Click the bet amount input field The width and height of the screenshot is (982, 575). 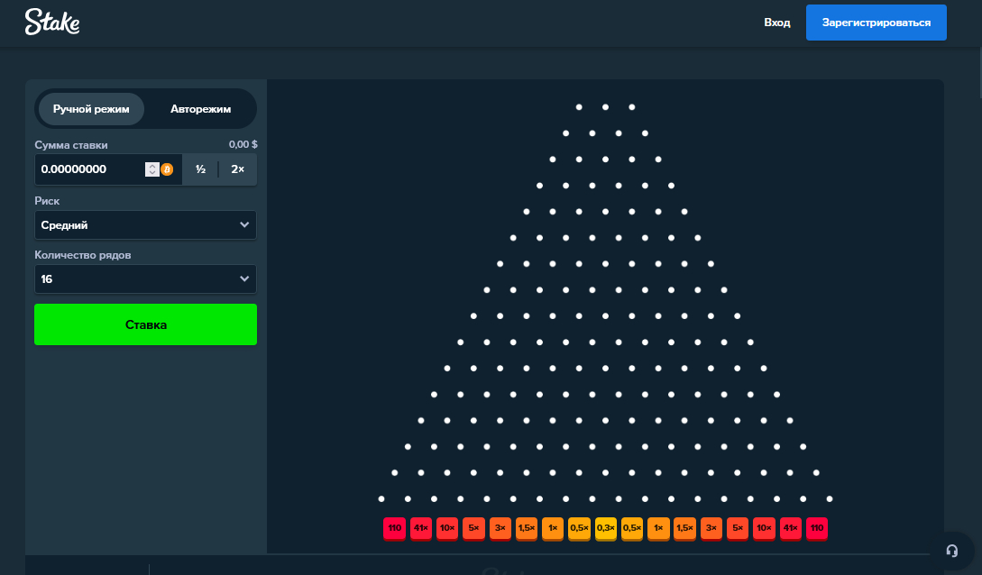point(86,169)
